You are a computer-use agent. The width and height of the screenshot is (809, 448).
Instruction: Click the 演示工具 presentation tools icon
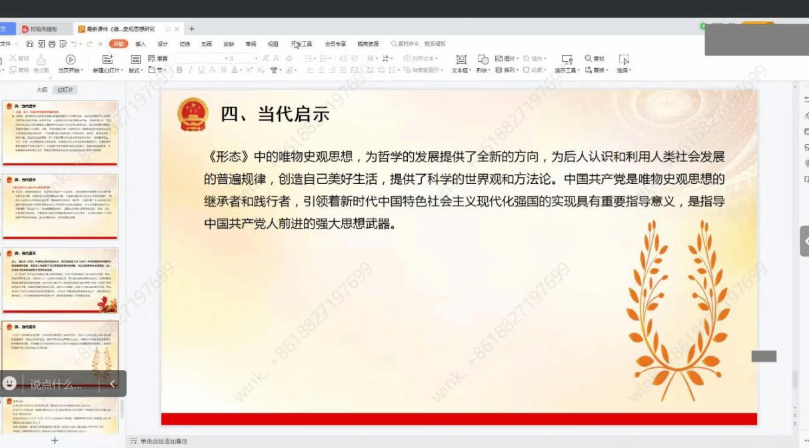click(x=567, y=60)
